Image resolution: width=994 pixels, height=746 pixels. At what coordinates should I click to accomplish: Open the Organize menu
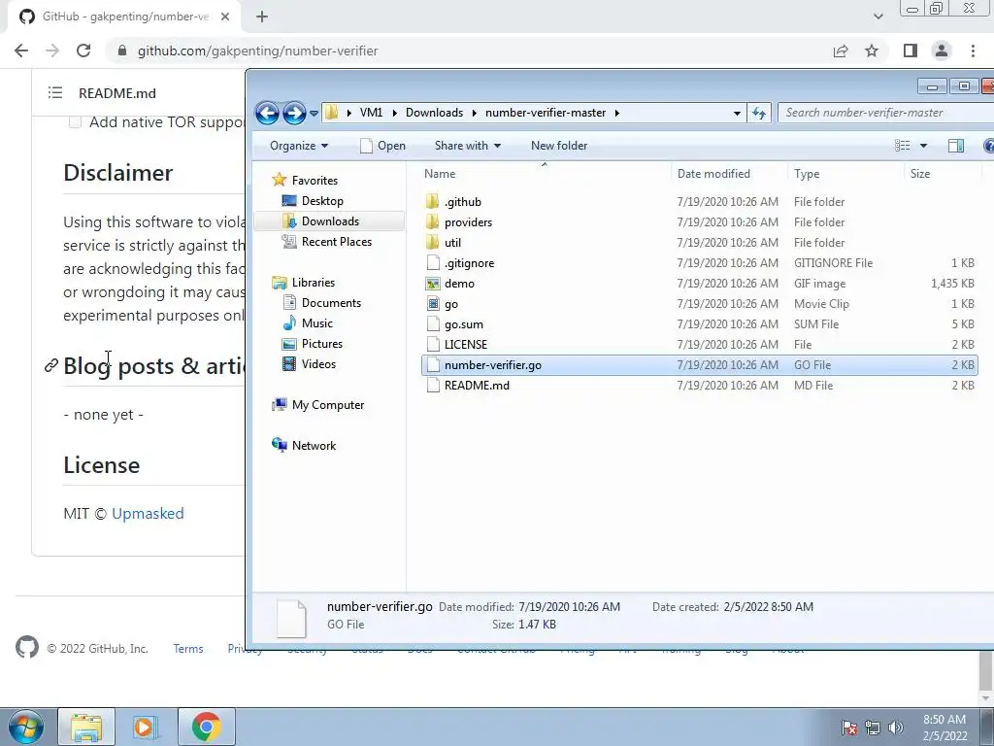pyautogui.click(x=299, y=146)
